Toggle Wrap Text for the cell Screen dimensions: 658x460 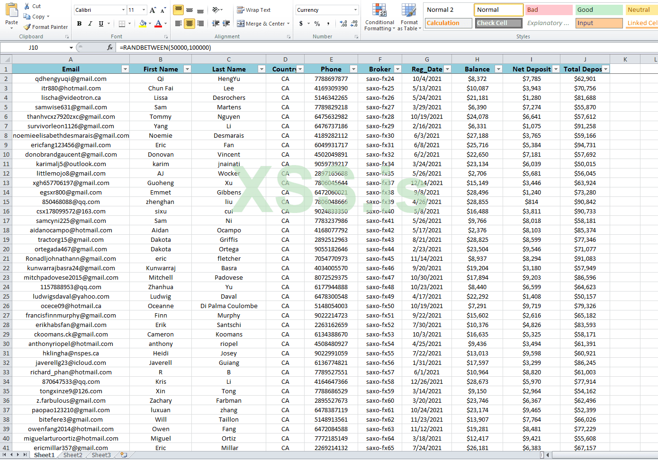pyautogui.click(x=253, y=10)
